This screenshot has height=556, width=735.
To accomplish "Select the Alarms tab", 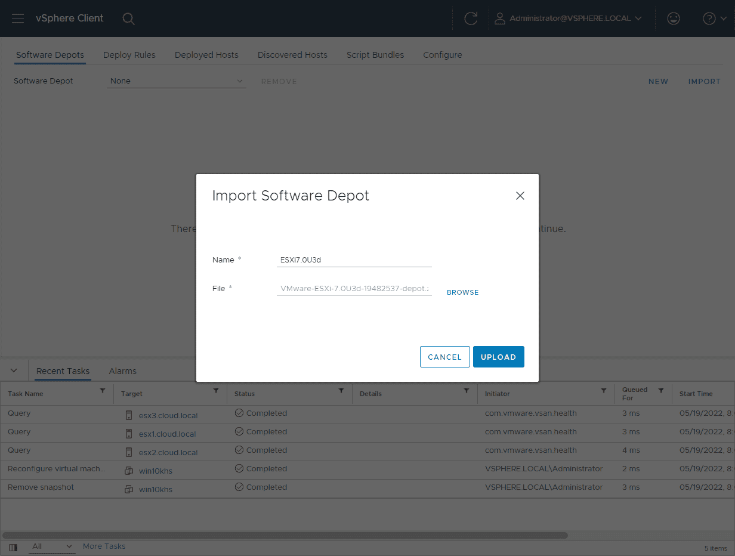I will click(123, 371).
